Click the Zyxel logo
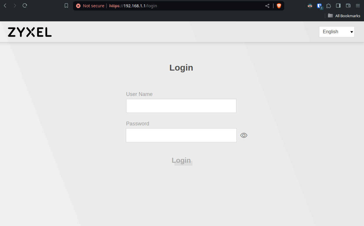The width and height of the screenshot is (364, 226). [x=30, y=32]
